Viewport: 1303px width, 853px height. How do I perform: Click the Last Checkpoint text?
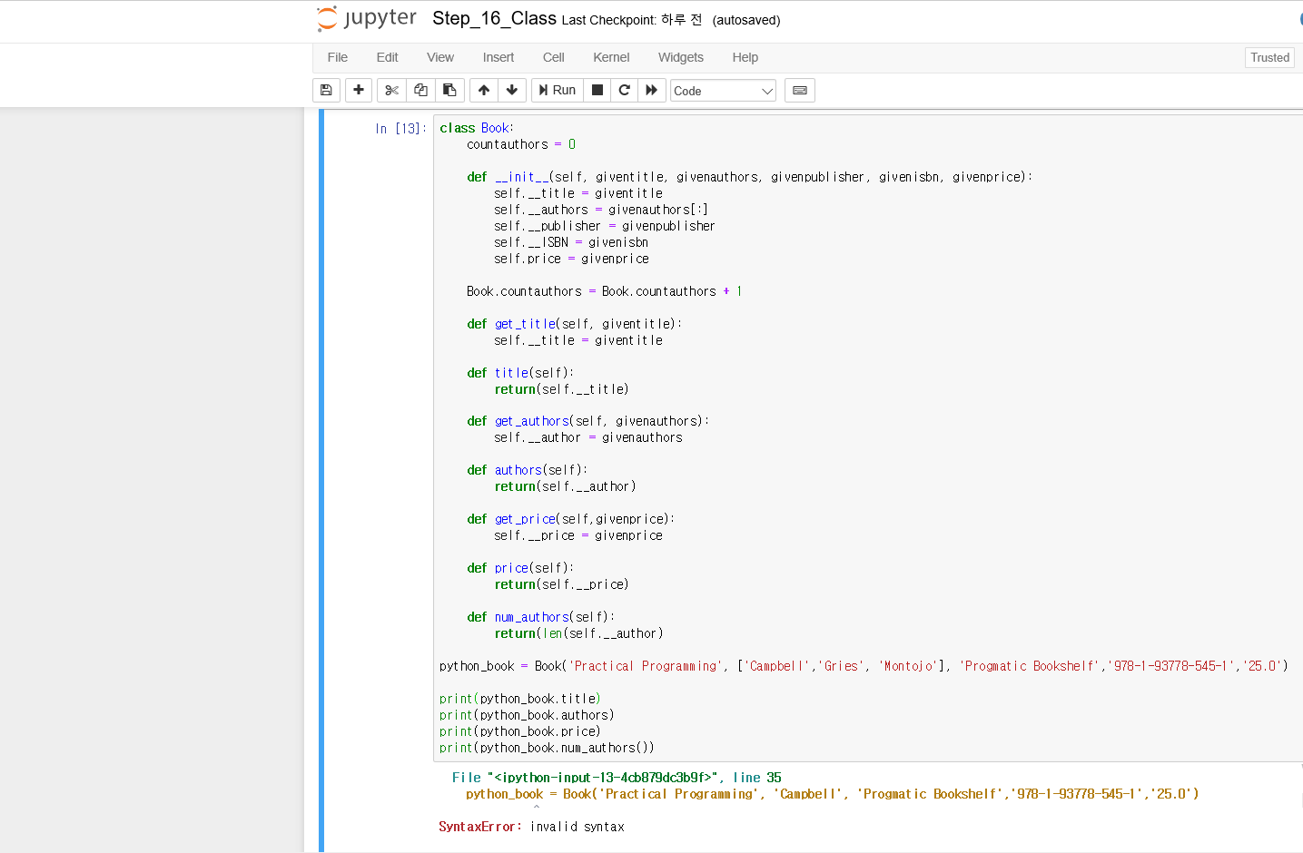tap(632, 20)
